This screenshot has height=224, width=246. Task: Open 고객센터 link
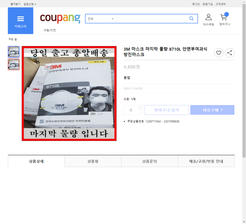tap(221, 4)
